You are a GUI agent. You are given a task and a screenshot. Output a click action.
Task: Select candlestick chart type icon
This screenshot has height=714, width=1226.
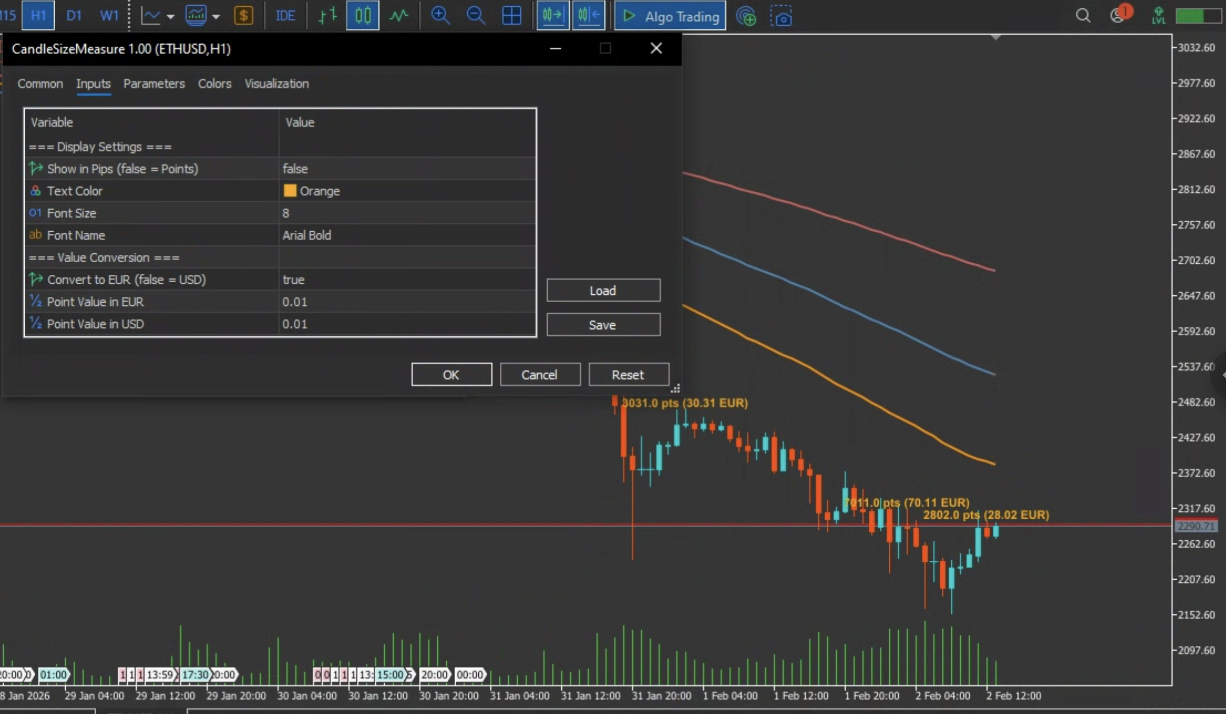click(363, 16)
